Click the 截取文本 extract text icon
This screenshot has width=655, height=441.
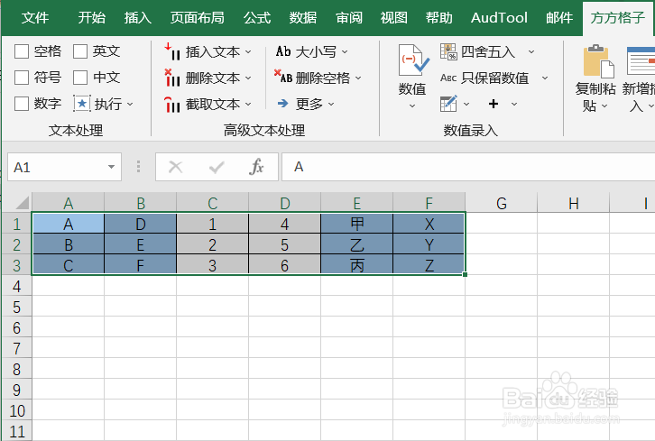pyautogui.click(x=173, y=105)
